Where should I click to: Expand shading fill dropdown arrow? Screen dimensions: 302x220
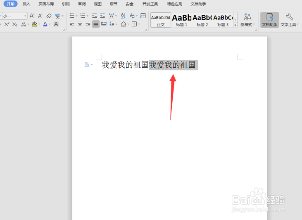(x=128, y=24)
